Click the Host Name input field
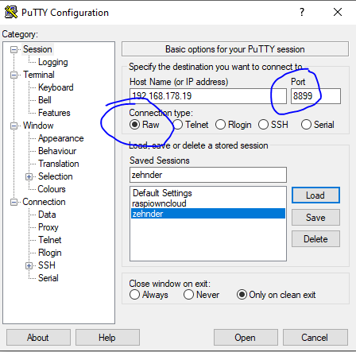Image resolution: width=356 pixels, height=352 pixels. tap(208, 96)
